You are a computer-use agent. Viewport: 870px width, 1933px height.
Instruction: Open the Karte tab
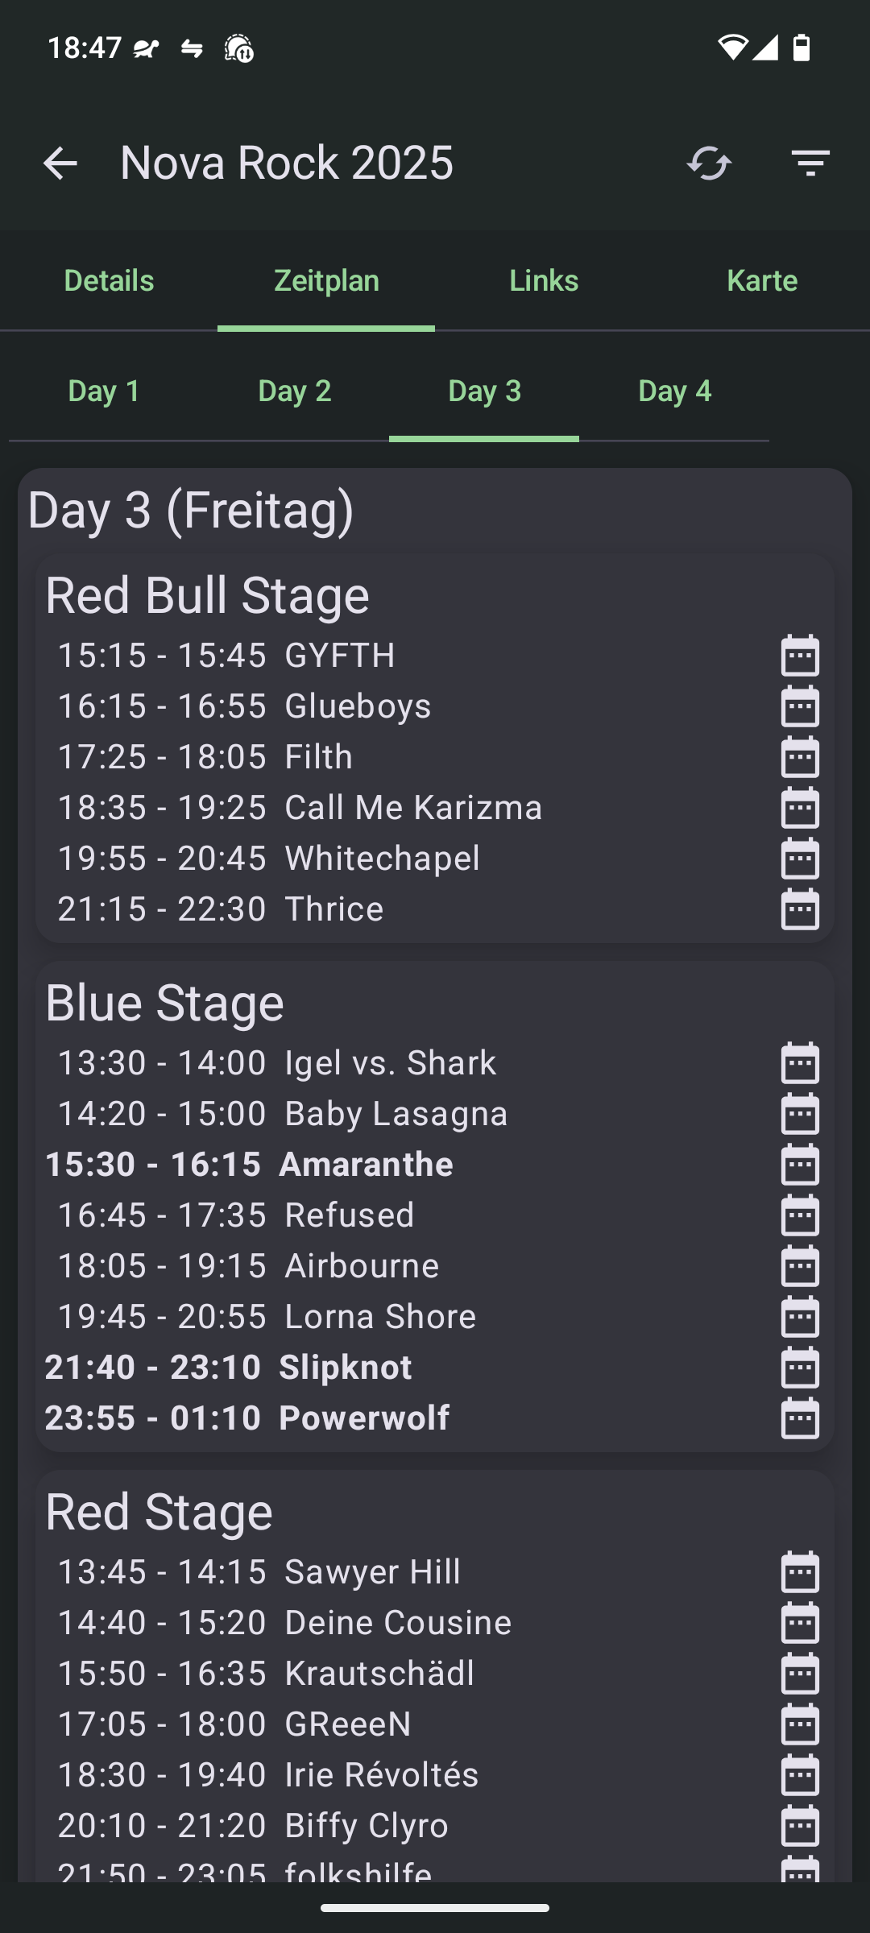coord(761,280)
